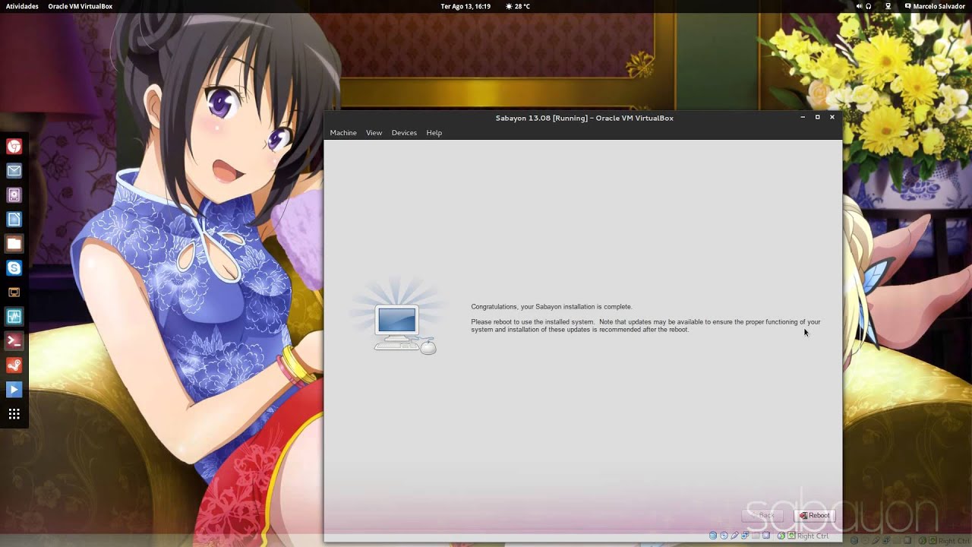This screenshot has height=547, width=972.
Task: Click the Right Ctrl host key indicator
Action: (813, 536)
